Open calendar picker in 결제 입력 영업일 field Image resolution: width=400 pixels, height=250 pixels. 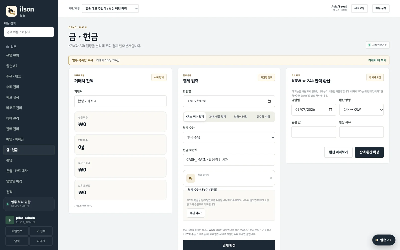(269, 101)
